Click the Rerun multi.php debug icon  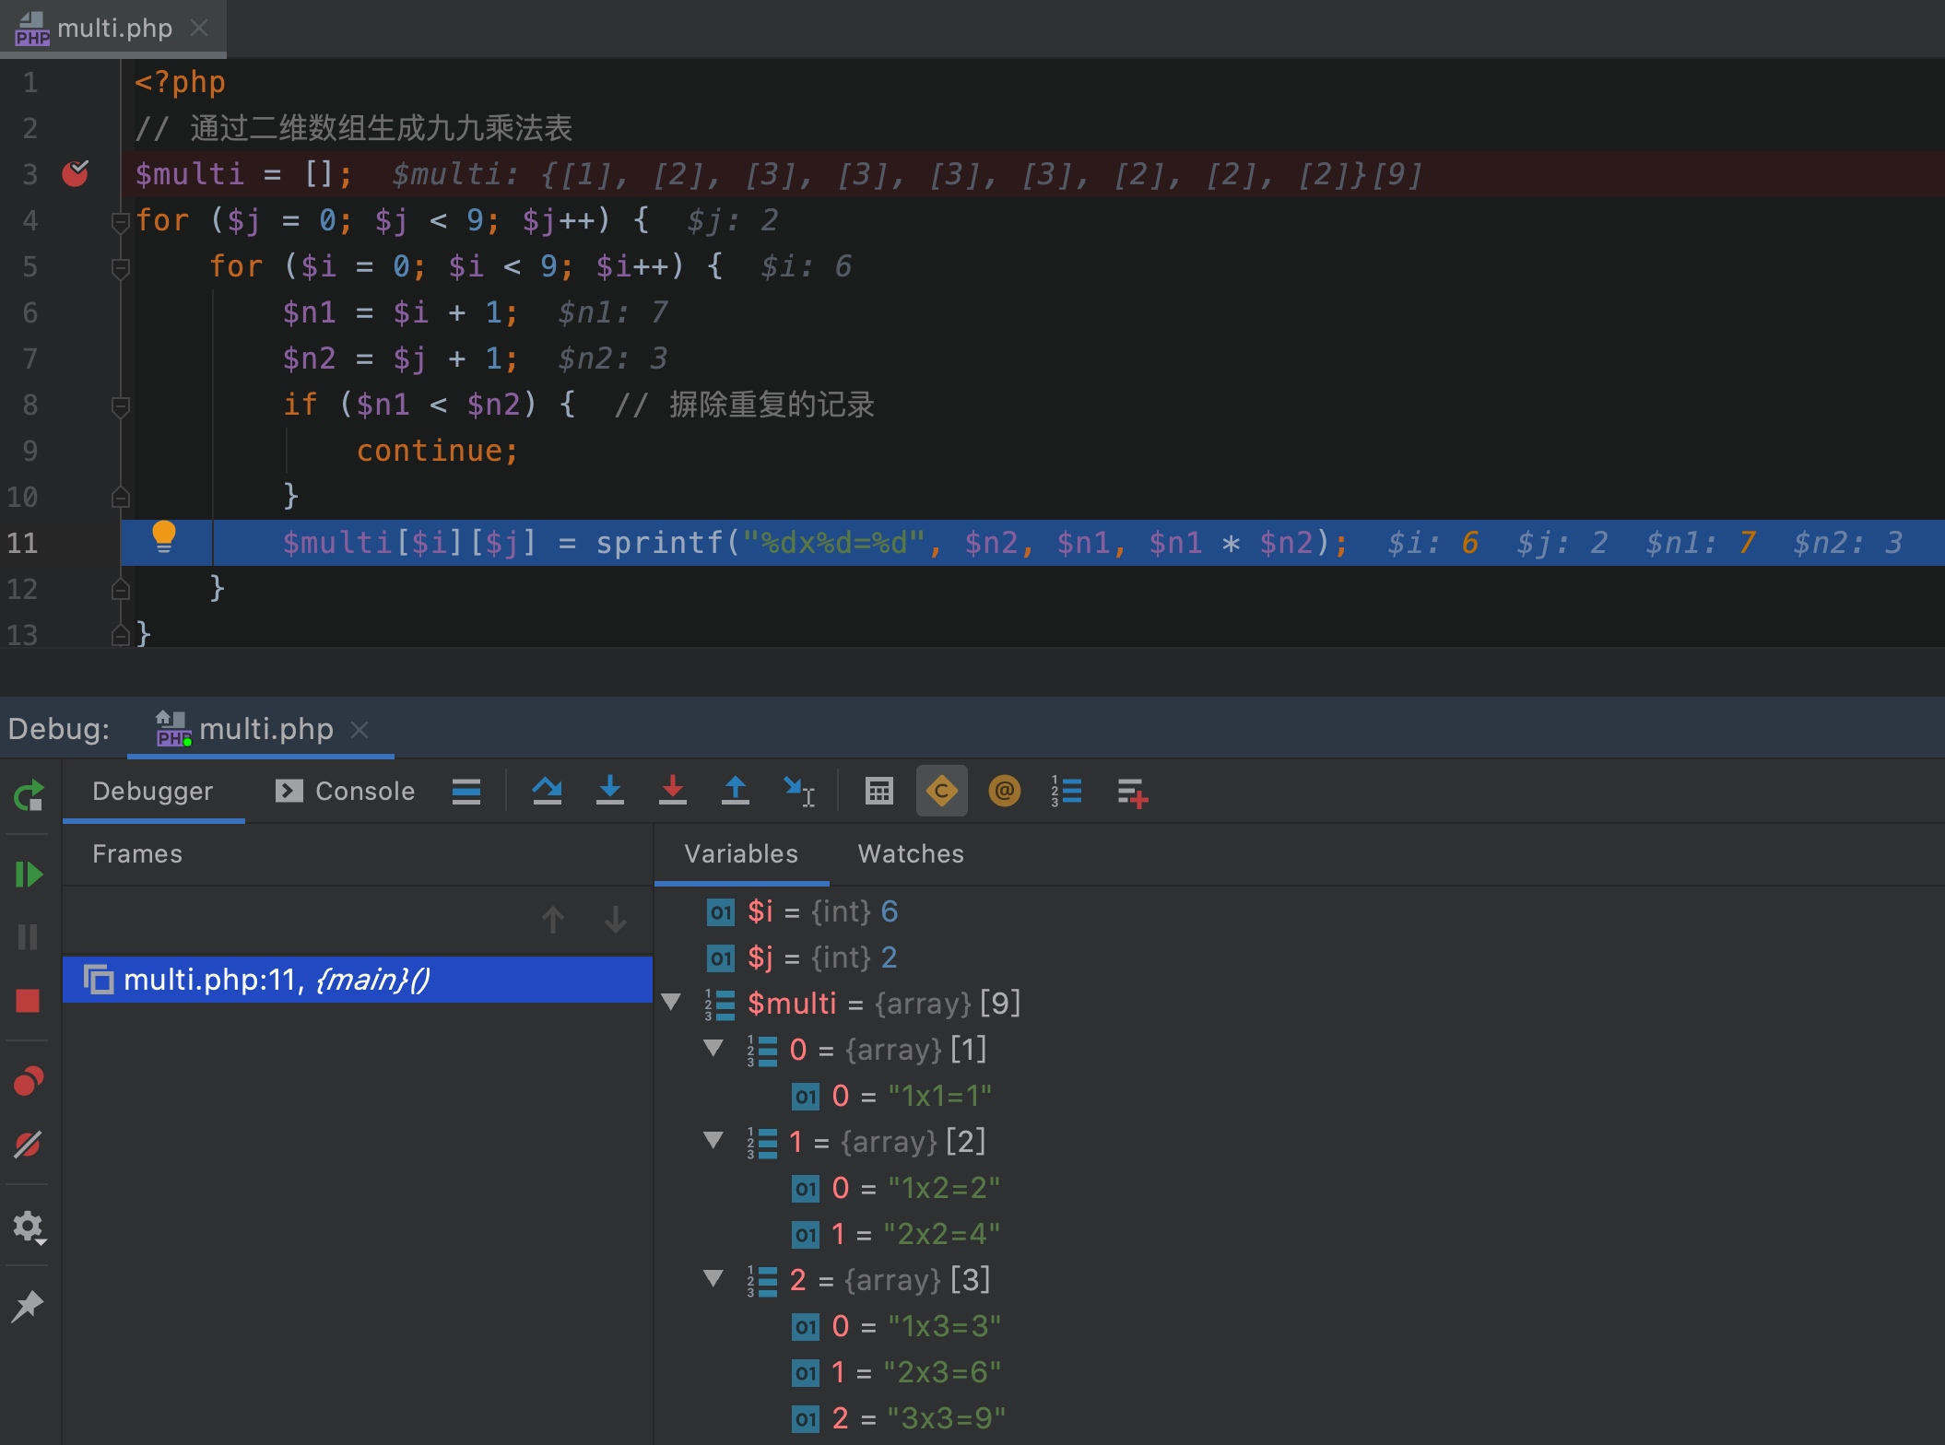[x=29, y=793]
